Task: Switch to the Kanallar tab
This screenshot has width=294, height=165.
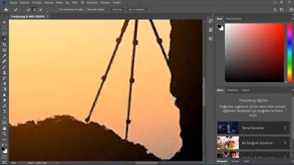Action: 235,161
